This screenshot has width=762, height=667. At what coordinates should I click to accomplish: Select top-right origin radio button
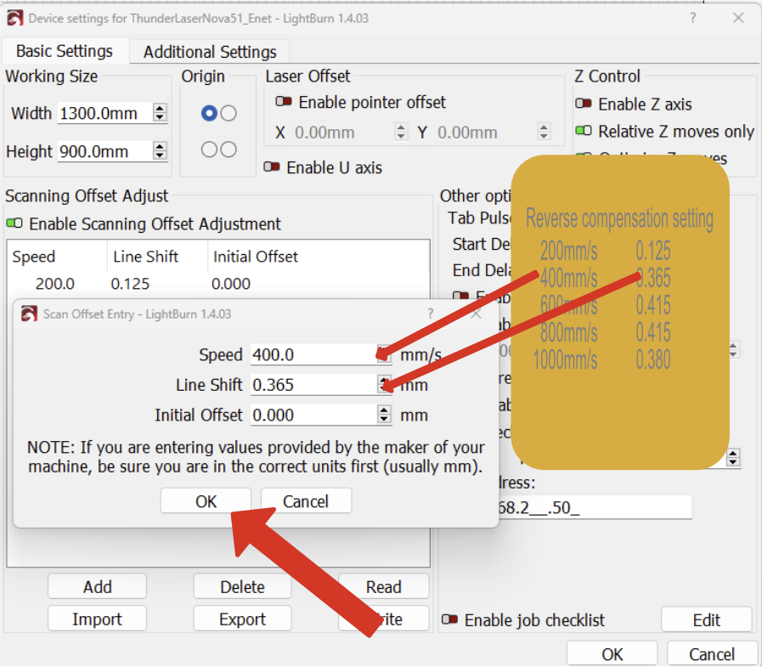pos(229,113)
